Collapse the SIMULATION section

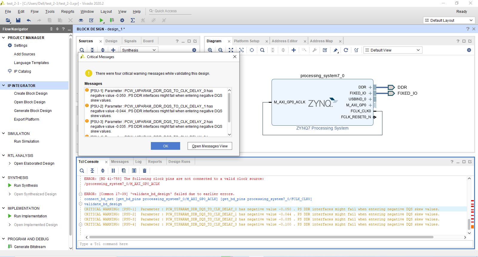click(4, 134)
